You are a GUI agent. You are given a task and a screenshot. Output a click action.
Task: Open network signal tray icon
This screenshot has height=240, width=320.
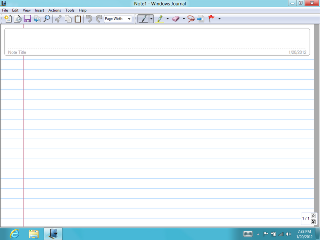pos(281,234)
